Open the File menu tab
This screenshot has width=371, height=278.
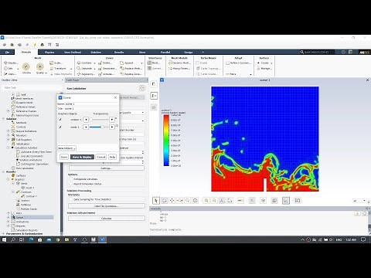[x=7, y=52]
